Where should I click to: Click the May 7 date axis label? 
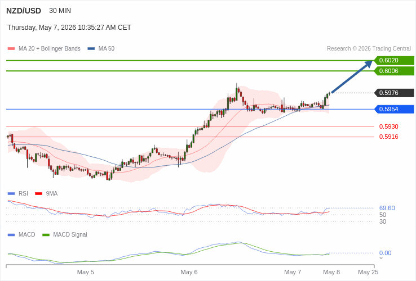pos(293,272)
